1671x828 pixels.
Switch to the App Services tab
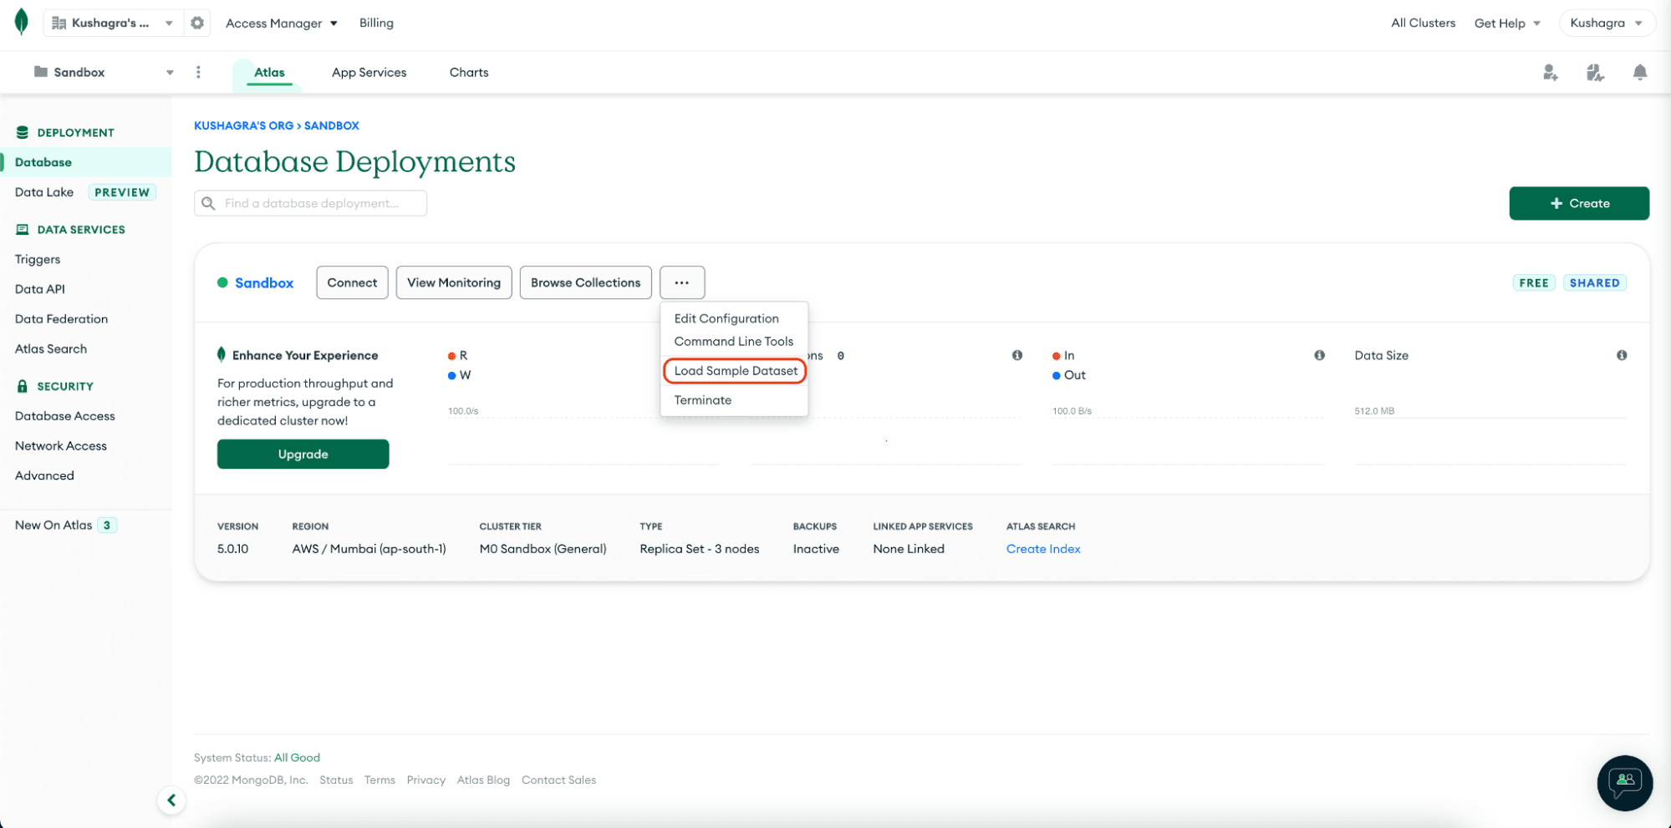coord(369,73)
